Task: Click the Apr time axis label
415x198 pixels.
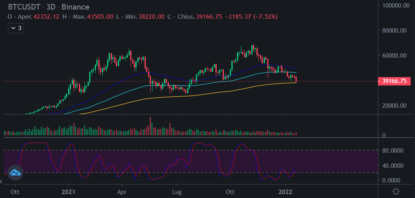Action: 122,191
